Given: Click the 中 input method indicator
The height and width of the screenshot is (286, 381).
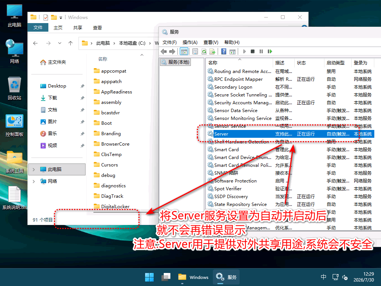Looking at the screenshot, I should [323, 277].
